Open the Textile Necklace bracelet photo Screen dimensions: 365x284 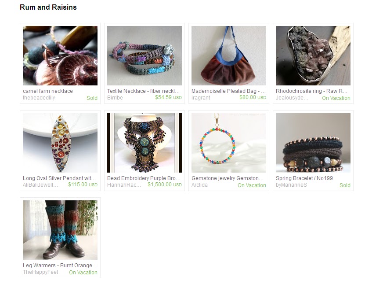145,55
